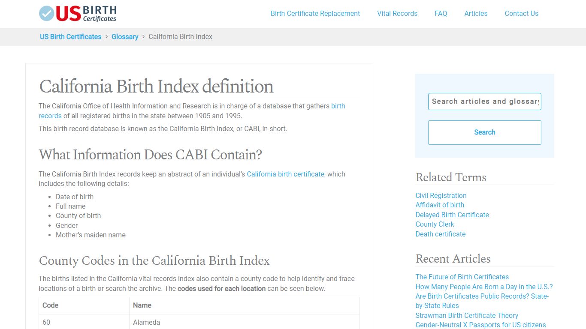
Task: Click the Related Terms heading
Action: [451, 177]
